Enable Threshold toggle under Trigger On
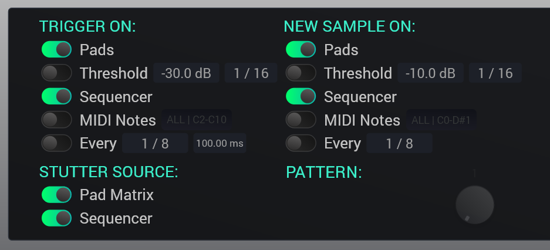Viewport: 550px width, 250px height. [x=56, y=73]
